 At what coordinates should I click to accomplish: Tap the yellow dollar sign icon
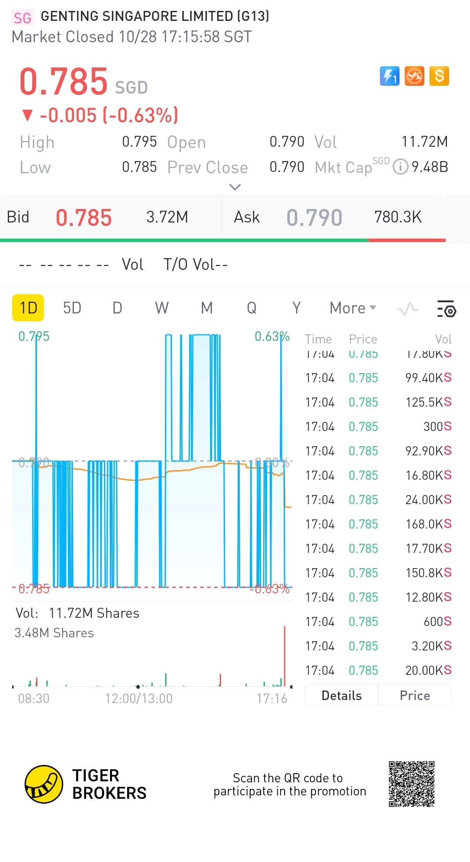click(439, 76)
